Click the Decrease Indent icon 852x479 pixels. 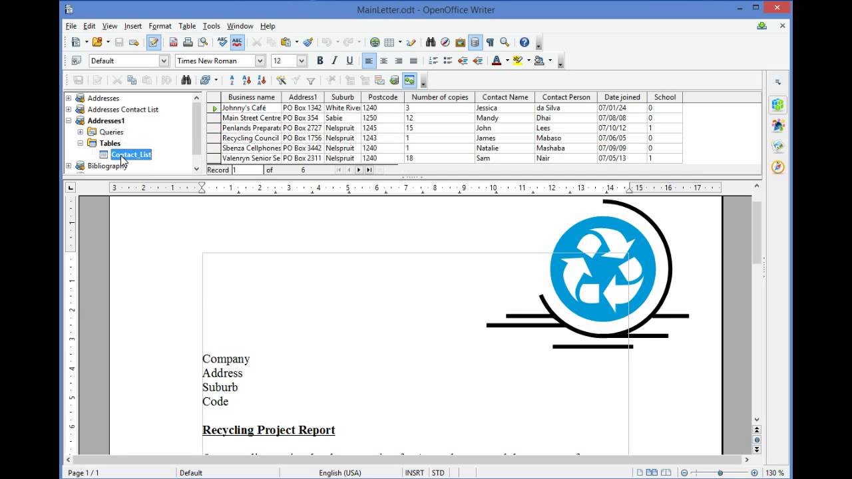click(463, 61)
